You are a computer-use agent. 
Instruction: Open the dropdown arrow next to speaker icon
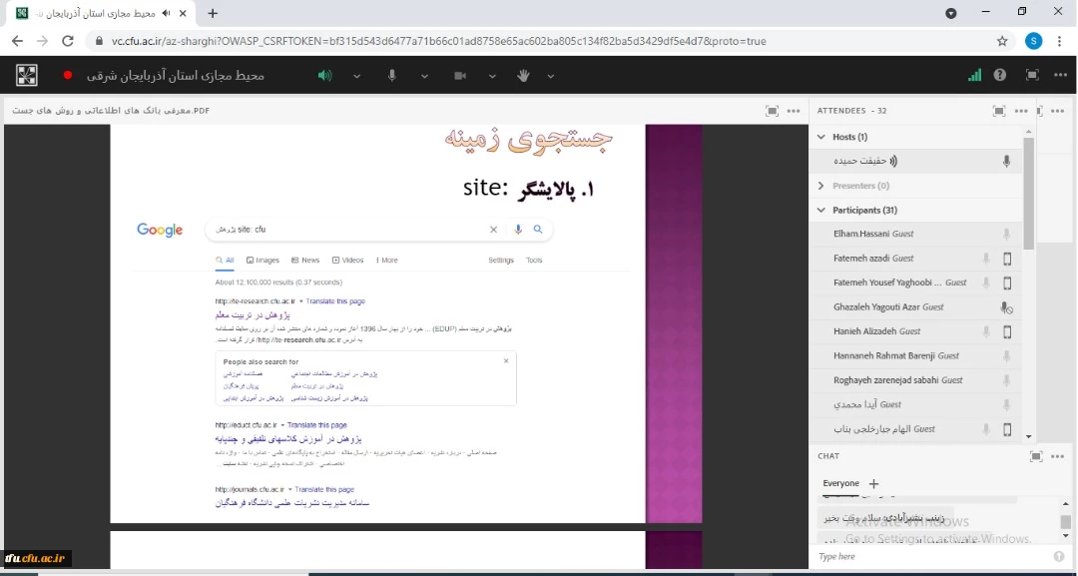(x=356, y=75)
